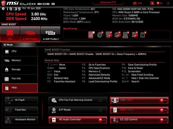Open the CPU section in EZ Mode
Image resolution: width=173 pixels, height=129 pixels.
20,52
